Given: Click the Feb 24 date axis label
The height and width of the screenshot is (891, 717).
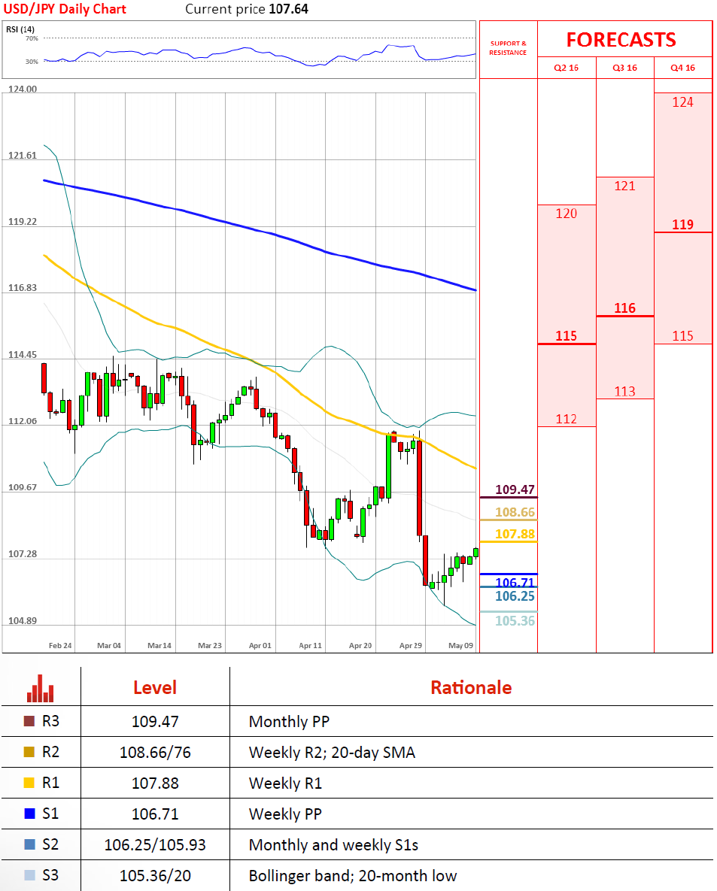Looking at the screenshot, I should (x=60, y=646).
